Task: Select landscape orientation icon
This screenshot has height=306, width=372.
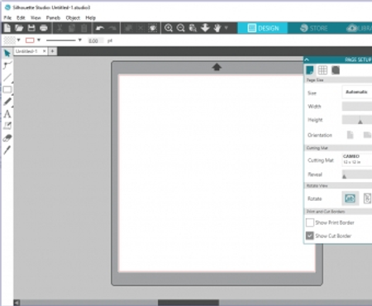Action: pos(367,135)
